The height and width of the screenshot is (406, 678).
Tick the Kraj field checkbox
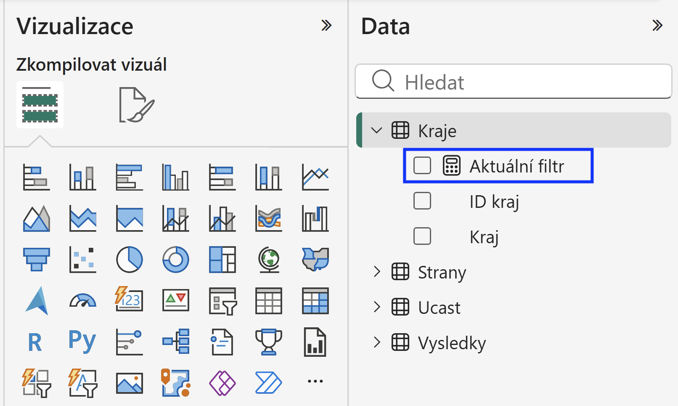tap(422, 236)
